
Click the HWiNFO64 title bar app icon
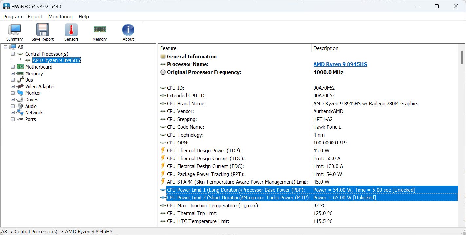coord(7,6)
